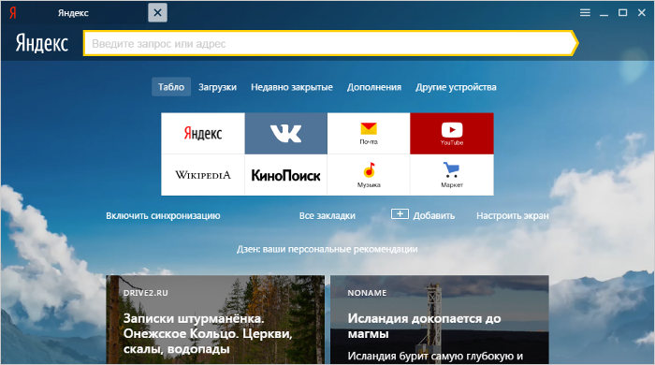Open the Yandex Mail (Почта) tile
The height and width of the screenshot is (365, 655).
[369, 133]
